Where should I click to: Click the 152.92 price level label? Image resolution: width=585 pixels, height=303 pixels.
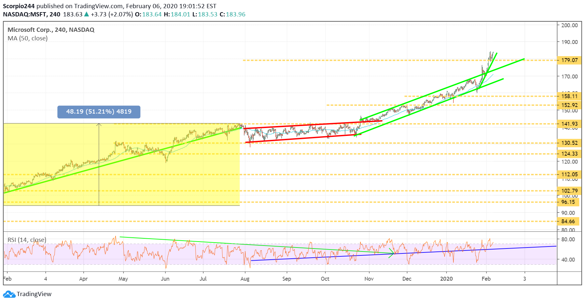[570, 105]
